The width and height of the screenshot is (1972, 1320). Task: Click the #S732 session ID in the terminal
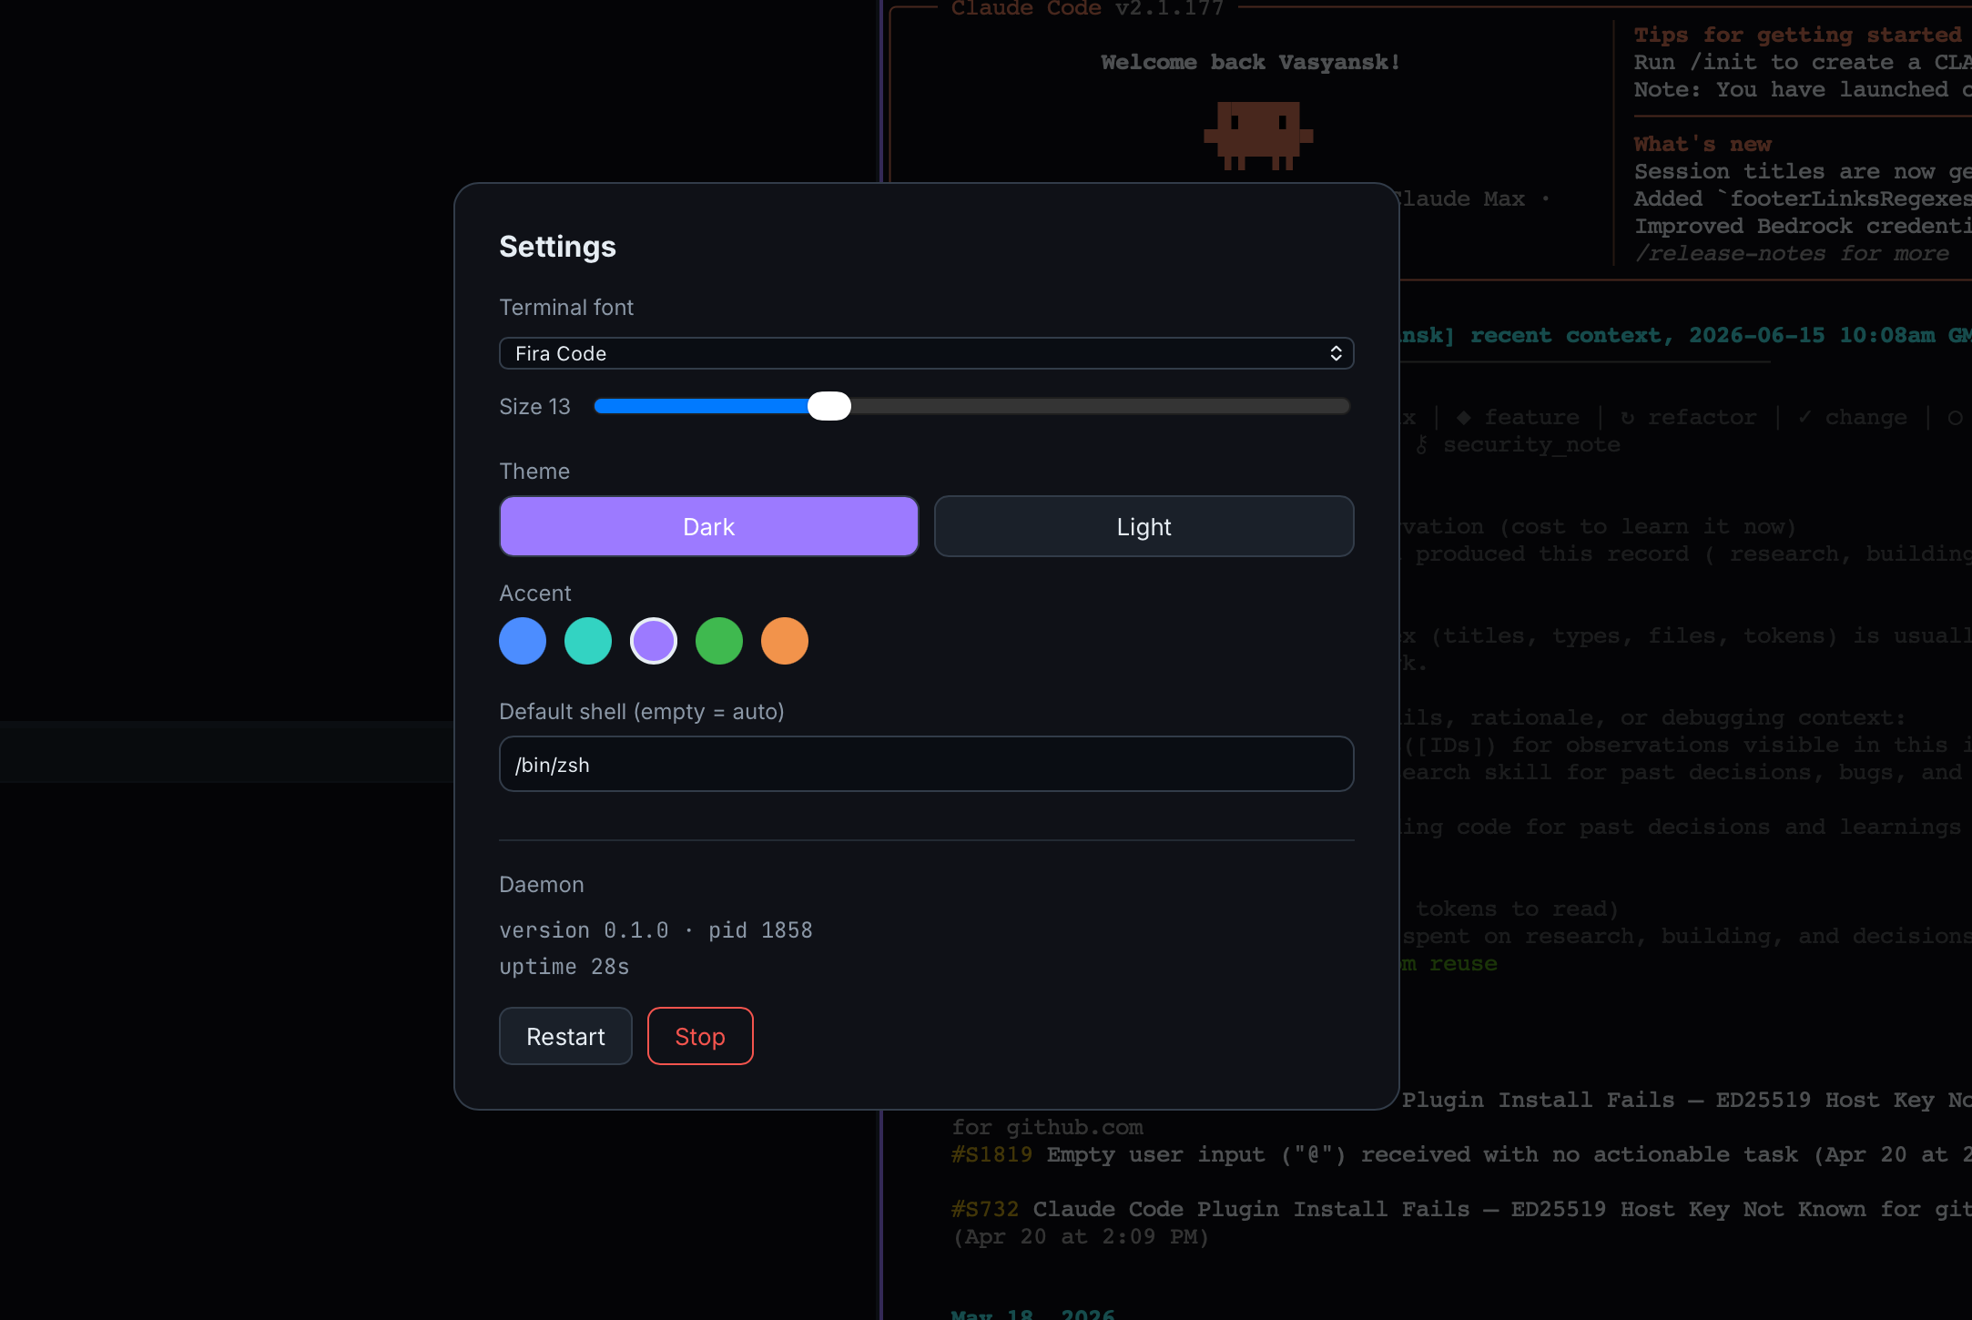(x=985, y=1209)
